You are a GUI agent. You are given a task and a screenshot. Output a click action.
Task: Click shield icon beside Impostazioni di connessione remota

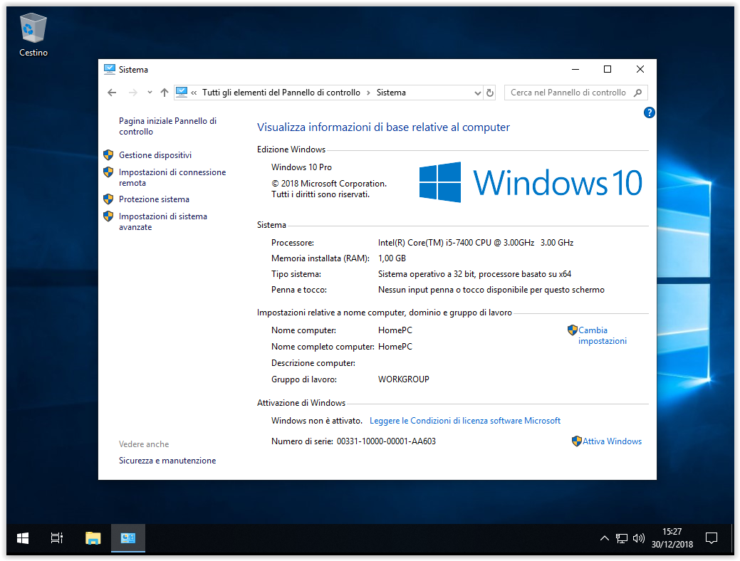pyautogui.click(x=108, y=172)
